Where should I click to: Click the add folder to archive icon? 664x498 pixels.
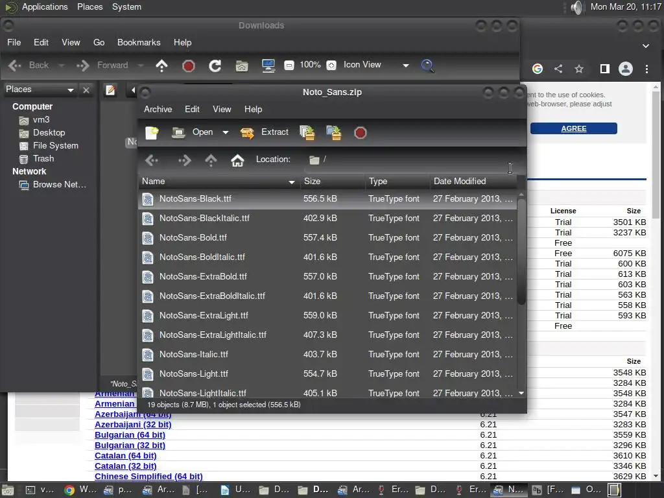[x=334, y=132]
